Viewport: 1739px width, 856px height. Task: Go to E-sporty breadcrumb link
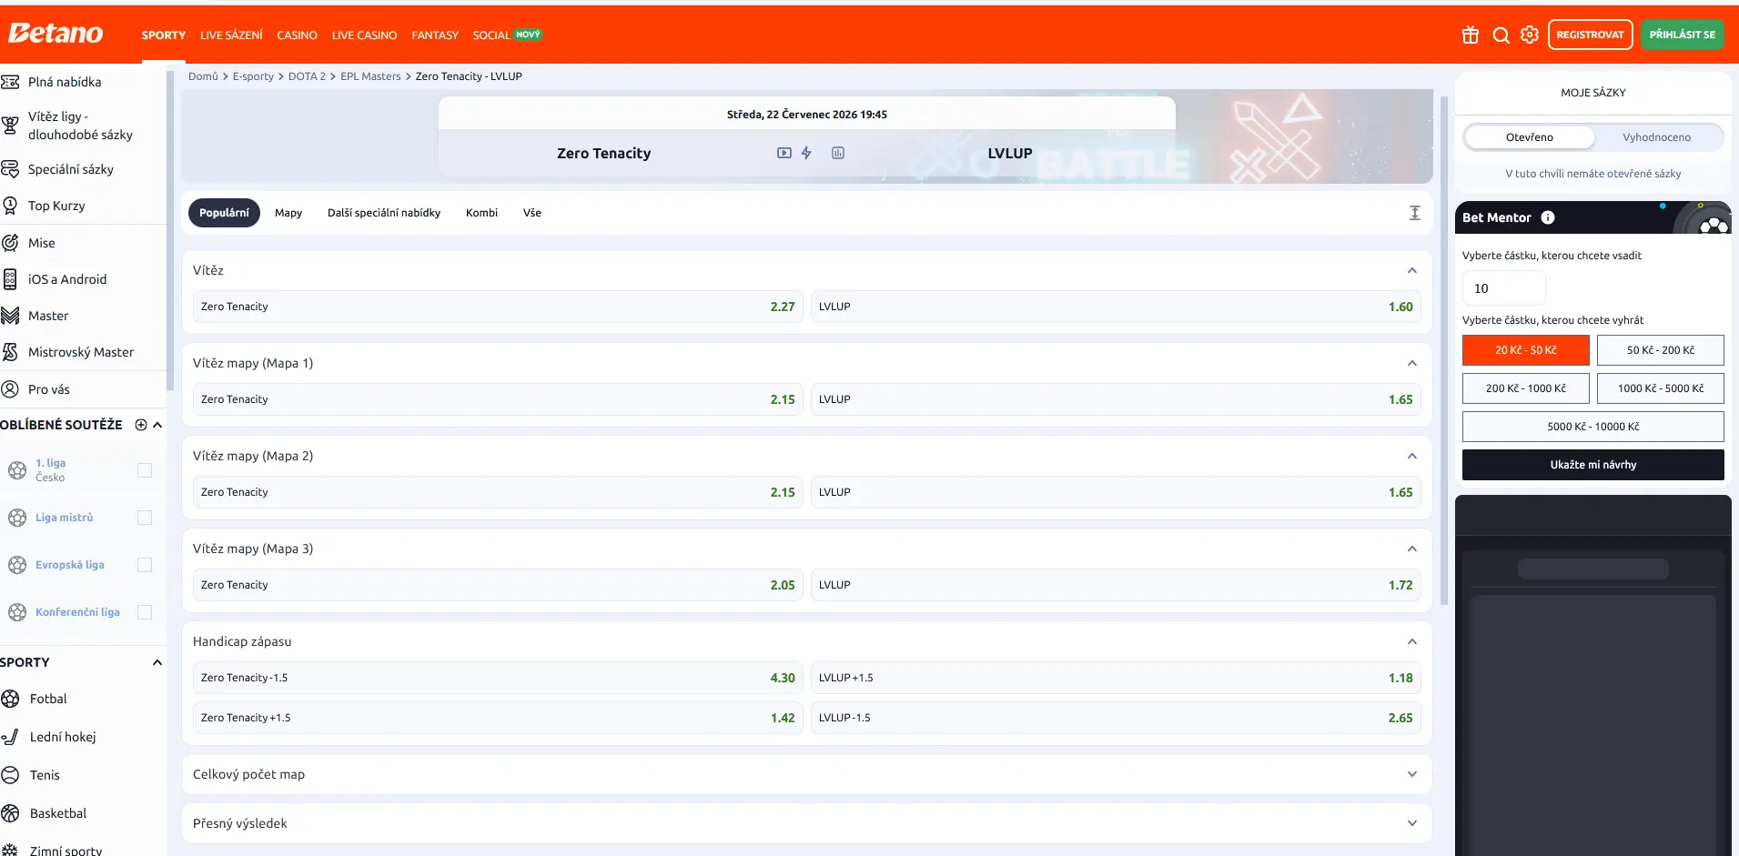[253, 76]
